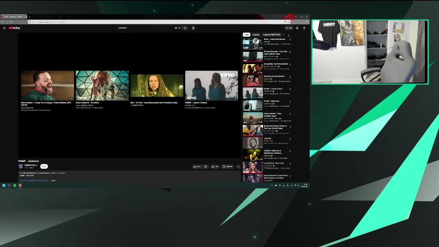Open the PMMPVEVO channel avatar
Viewport: 439px width, 247px height.
(21, 166)
